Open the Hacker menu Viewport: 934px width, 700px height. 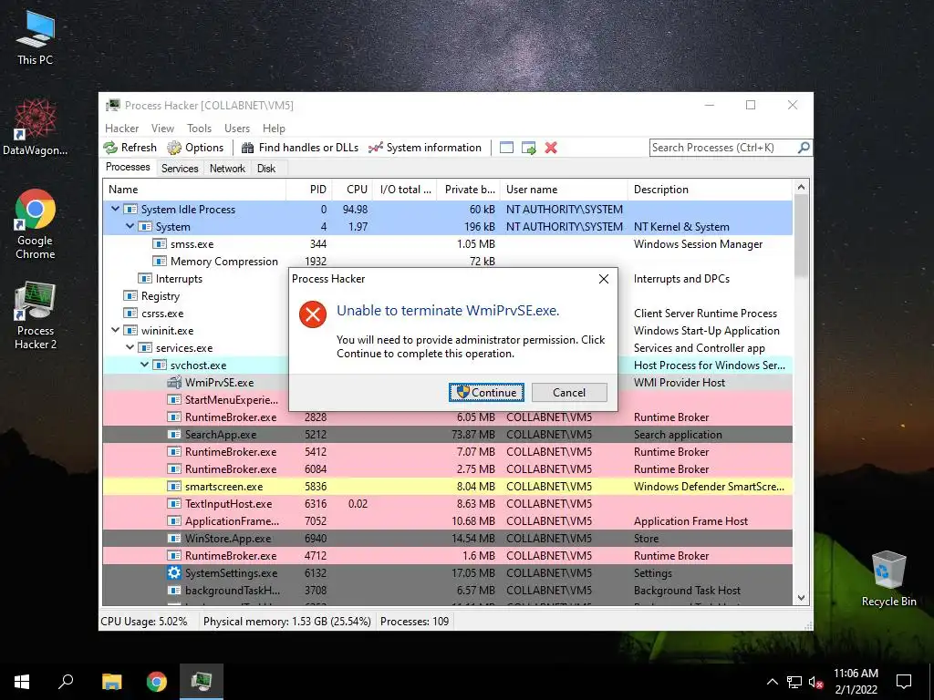click(x=121, y=128)
